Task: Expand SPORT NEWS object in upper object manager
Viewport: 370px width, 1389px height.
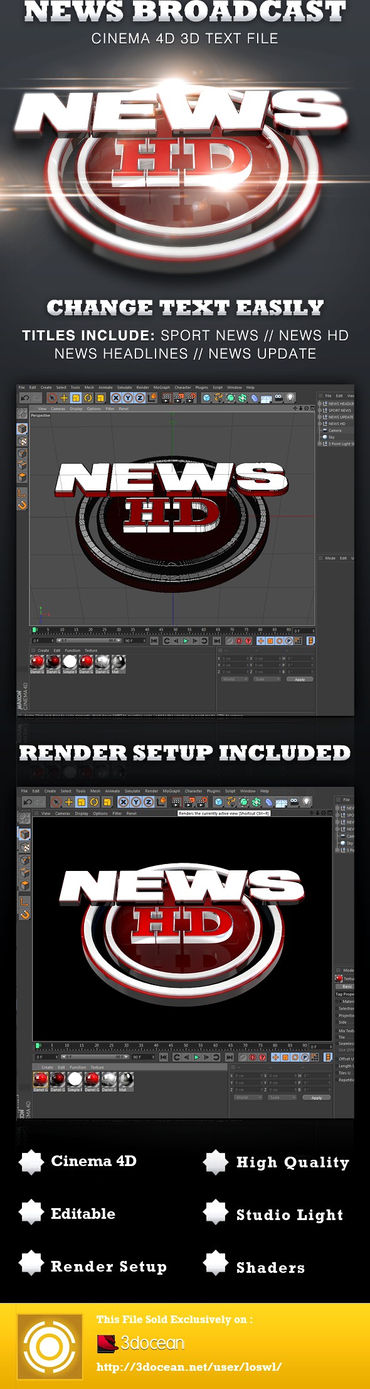Action: click(x=319, y=410)
